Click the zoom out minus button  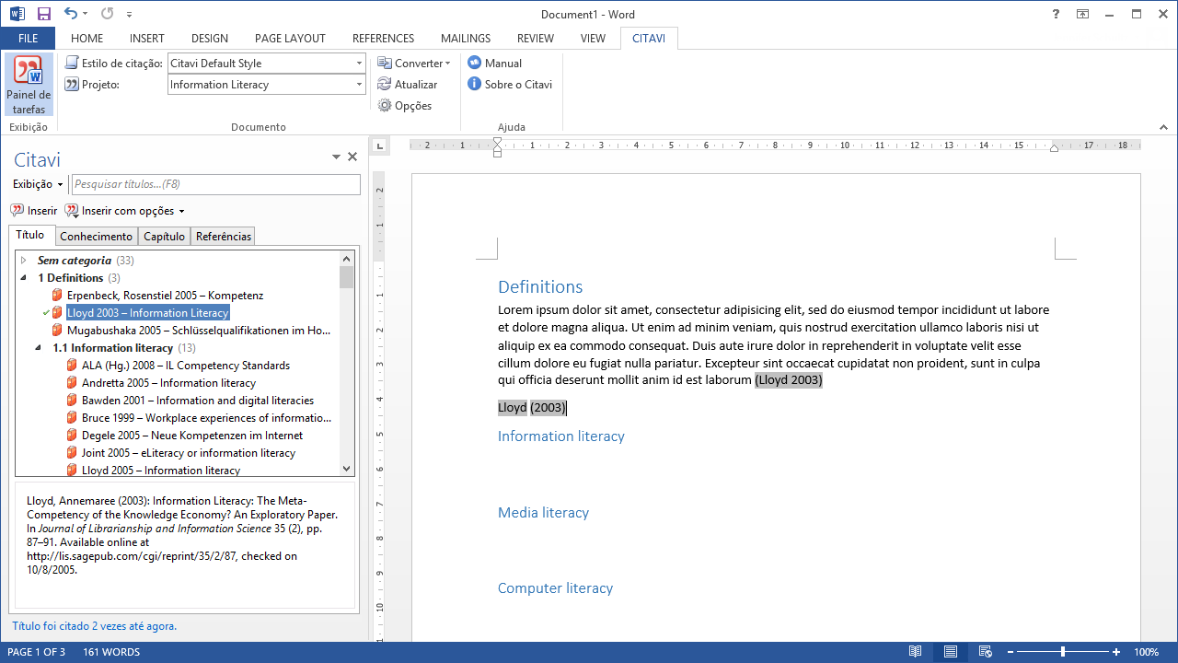tap(1011, 652)
